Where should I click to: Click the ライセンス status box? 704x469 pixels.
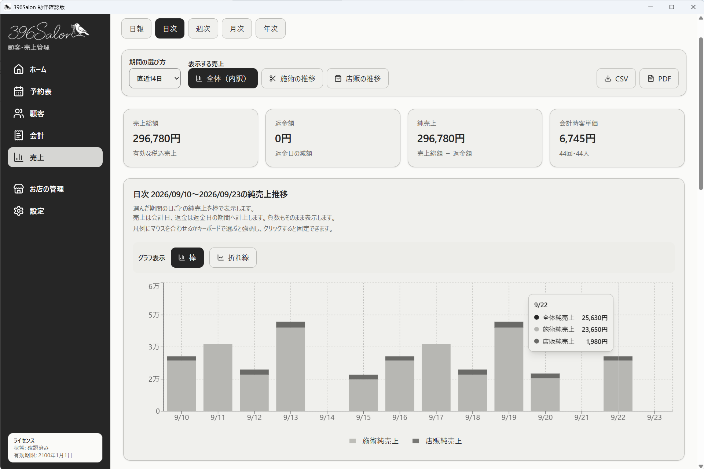(55, 448)
